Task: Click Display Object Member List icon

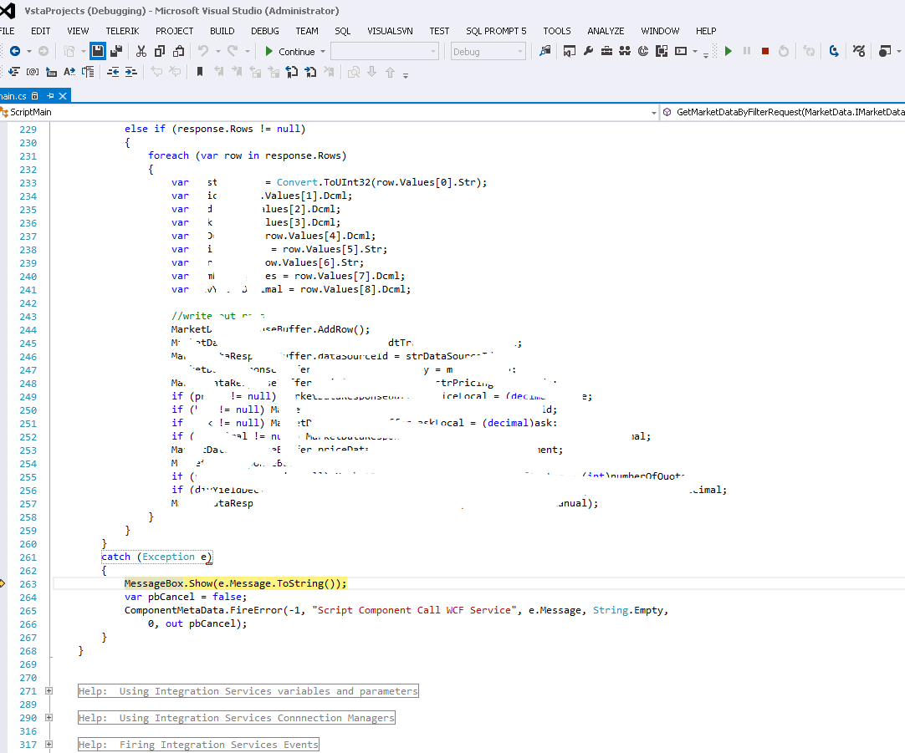Action: click(14, 72)
